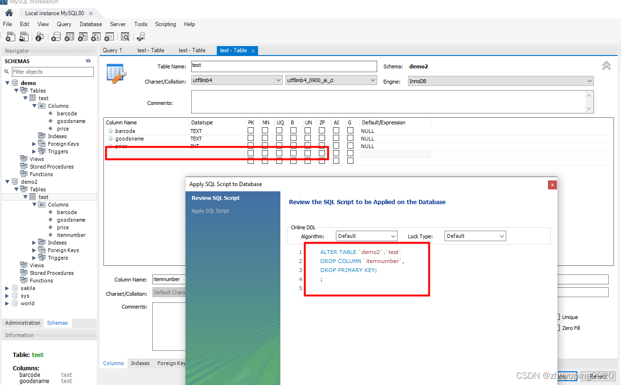The height and width of the screenshot is (385, 621).
Task: Select itemnumber column in demo2 tree
Action: pos(71,235)
